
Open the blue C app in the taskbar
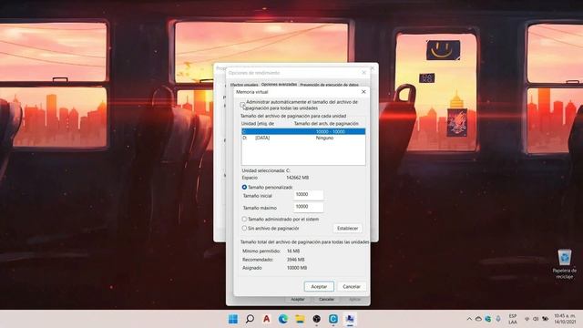click(333, 319)
